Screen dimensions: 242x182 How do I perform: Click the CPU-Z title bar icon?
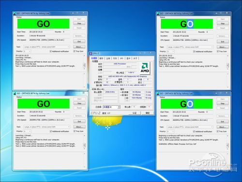[91, 53]
